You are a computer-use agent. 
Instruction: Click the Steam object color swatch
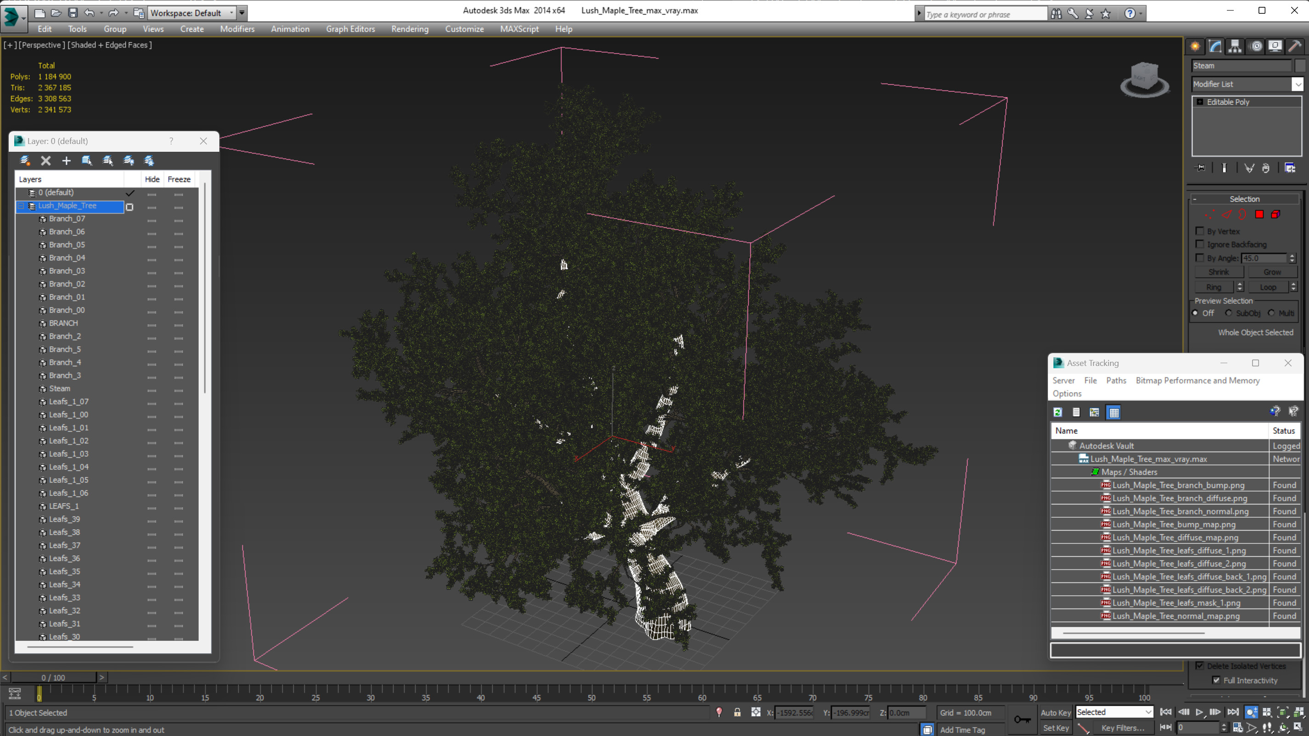[x=1300, y=66]
